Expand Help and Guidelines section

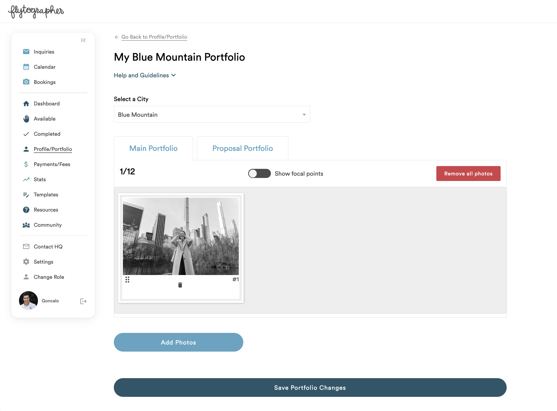pyautogui.click(x=145, y=75)
